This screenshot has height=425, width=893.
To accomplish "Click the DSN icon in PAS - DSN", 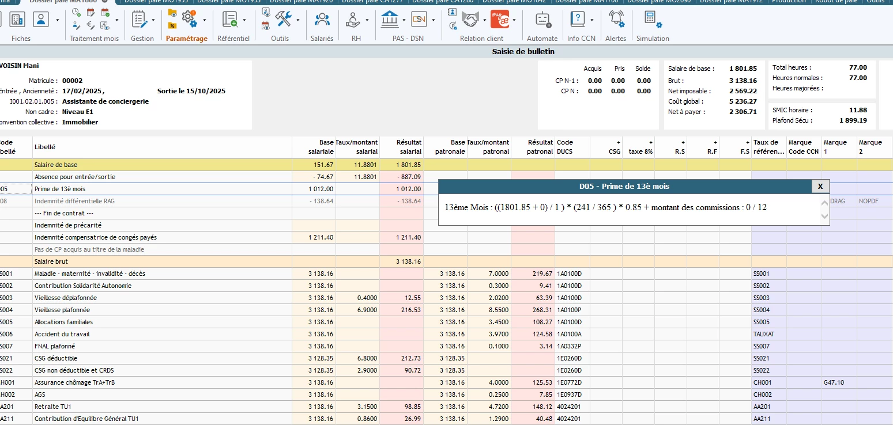I will click(x=419, y=20).
